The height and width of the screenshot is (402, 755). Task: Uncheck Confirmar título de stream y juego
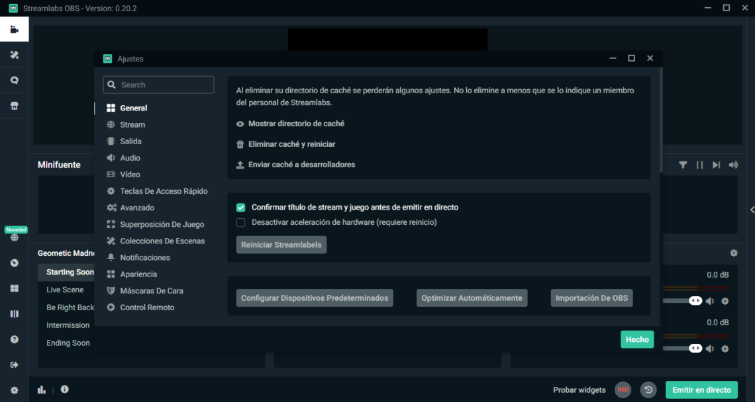240,207
